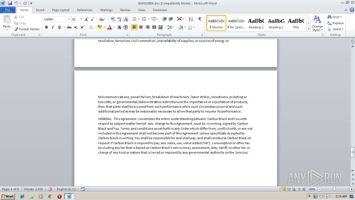355x200 pixels.
Task: Open the font size dropdown
Action: coord(81,19)
